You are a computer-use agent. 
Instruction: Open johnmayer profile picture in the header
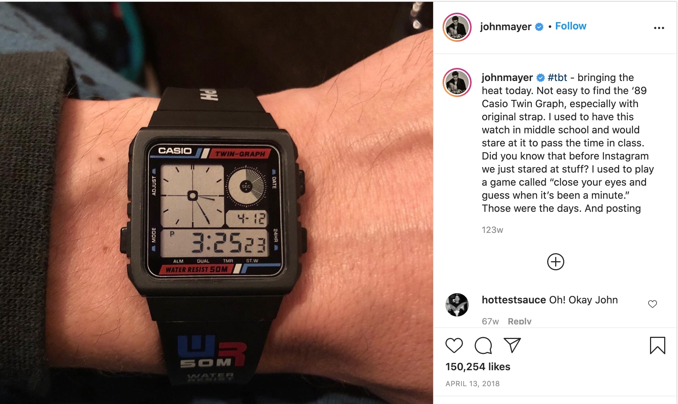pyautogui.click(x=457, y=27)
